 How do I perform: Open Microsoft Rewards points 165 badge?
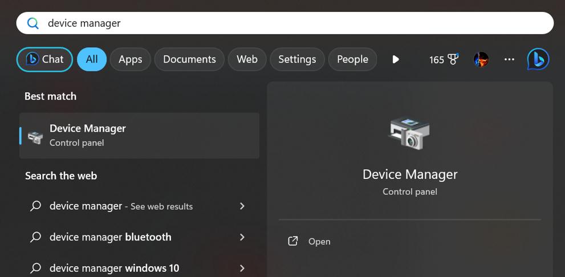pos(444,59)
